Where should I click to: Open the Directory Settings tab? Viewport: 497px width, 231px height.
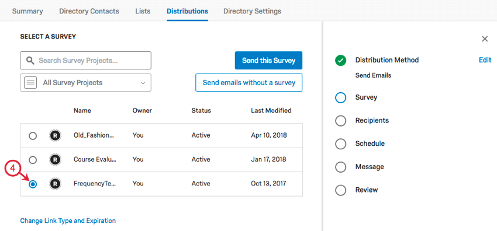tap(253, 12)
